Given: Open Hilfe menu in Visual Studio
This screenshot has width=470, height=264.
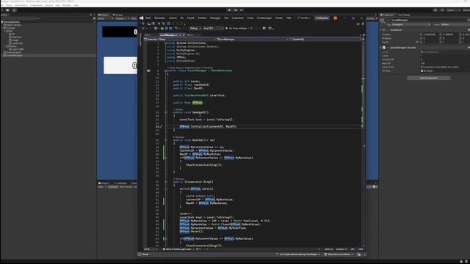Looking at the screenshot, I should [x=289, y=18].
